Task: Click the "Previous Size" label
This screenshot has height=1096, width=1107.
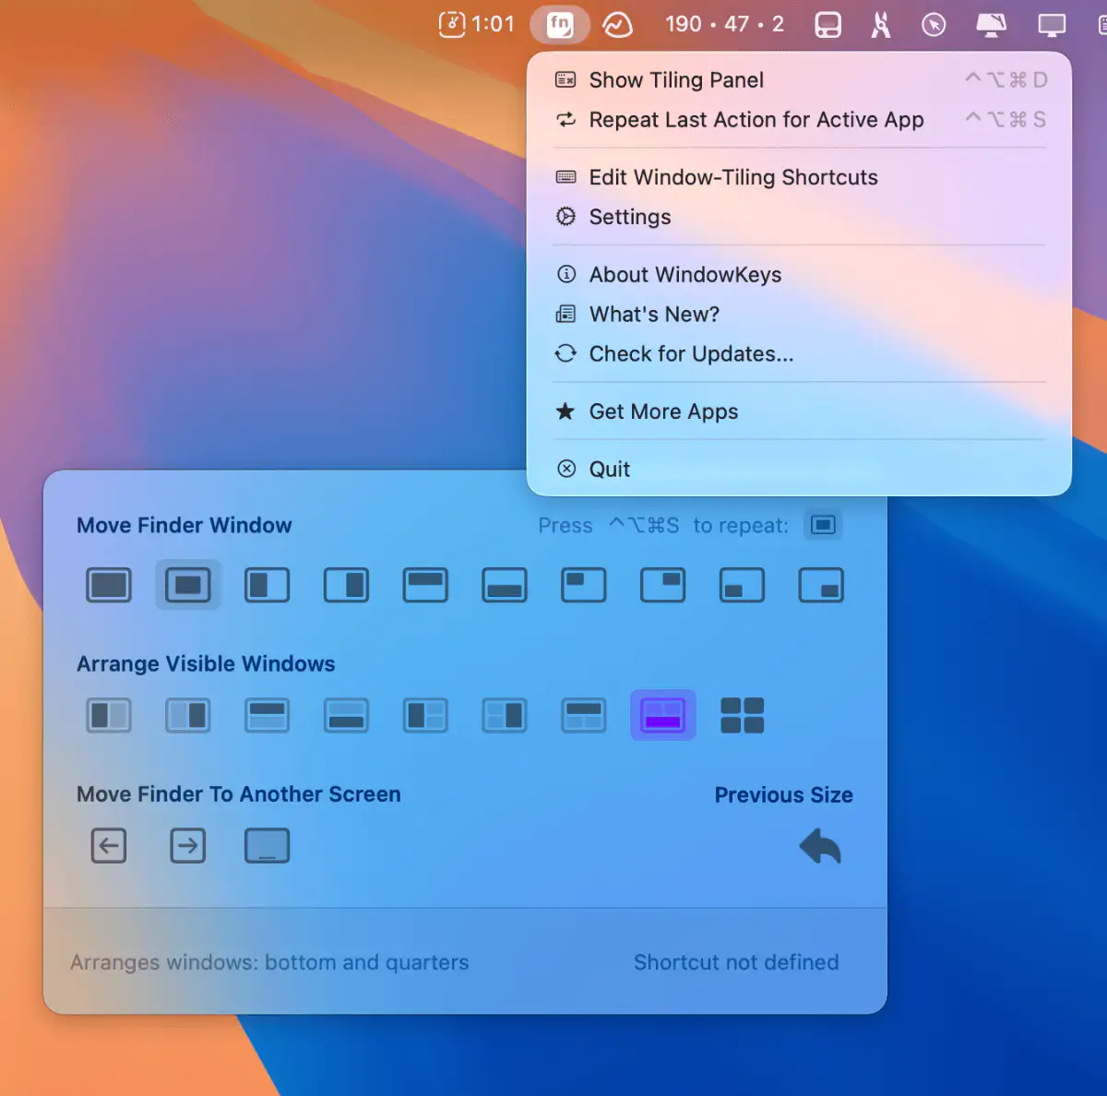Action: coord(784,795)
